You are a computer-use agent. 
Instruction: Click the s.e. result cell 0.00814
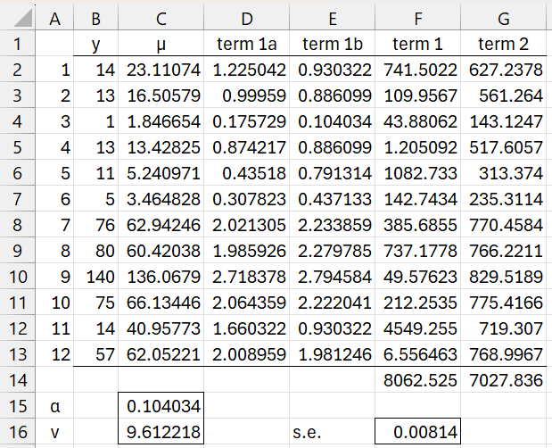[417, 433]
